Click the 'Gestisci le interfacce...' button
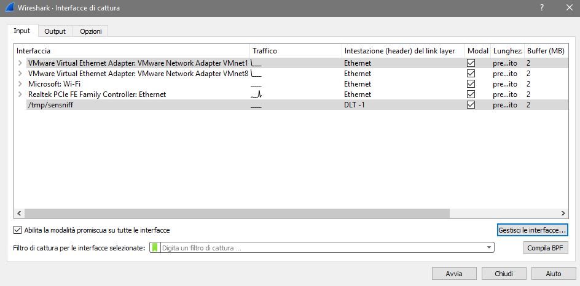This screenshot has width=580, height=286. 532,230
